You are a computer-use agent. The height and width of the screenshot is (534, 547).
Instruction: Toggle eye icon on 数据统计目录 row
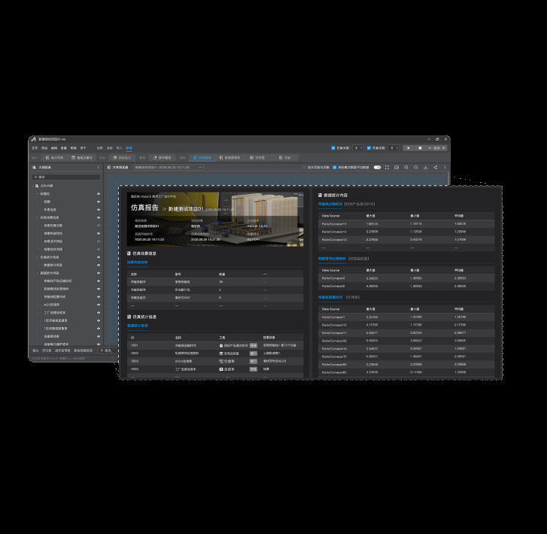99,265
